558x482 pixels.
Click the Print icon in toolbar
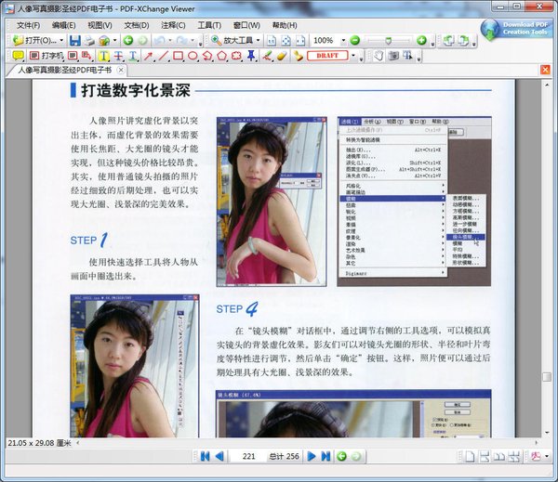point(89,41)
